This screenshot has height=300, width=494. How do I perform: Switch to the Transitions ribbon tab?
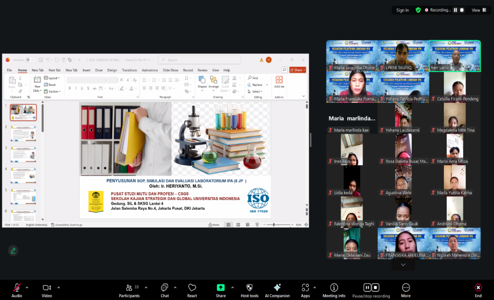(129, 70)
